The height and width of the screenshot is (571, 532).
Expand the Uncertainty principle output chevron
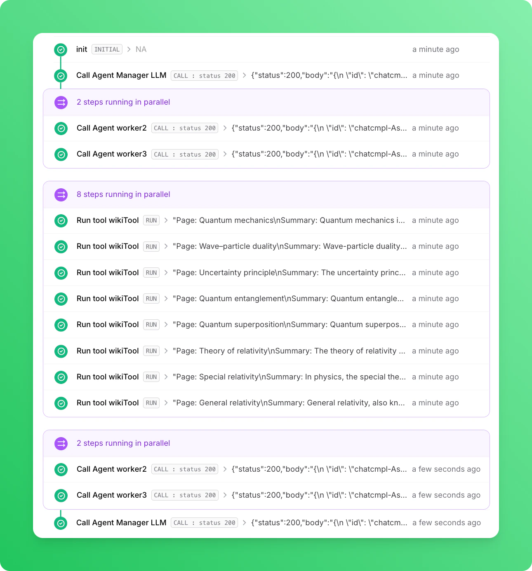(x=166, y=273)
